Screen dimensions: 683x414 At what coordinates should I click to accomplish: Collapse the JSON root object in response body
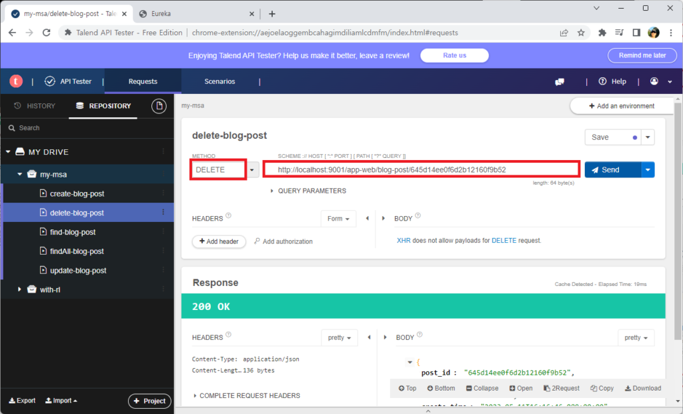pyautogui.click(x=410, y=362)
